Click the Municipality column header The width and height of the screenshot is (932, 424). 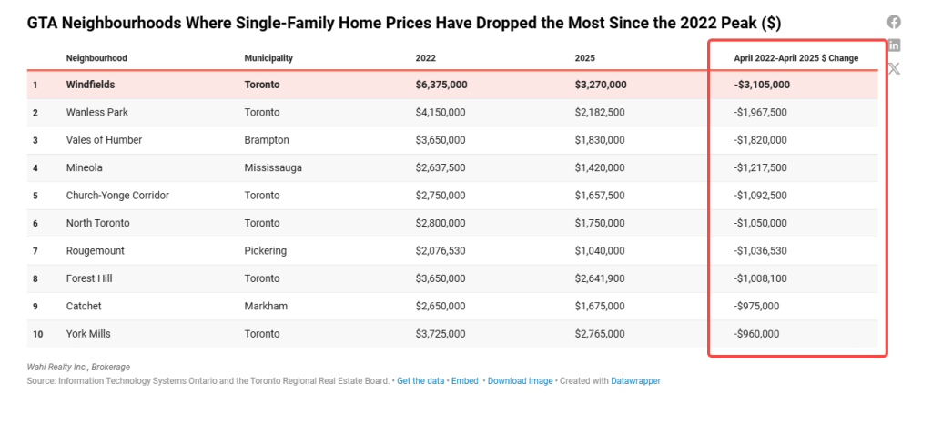tap(268, 58)
